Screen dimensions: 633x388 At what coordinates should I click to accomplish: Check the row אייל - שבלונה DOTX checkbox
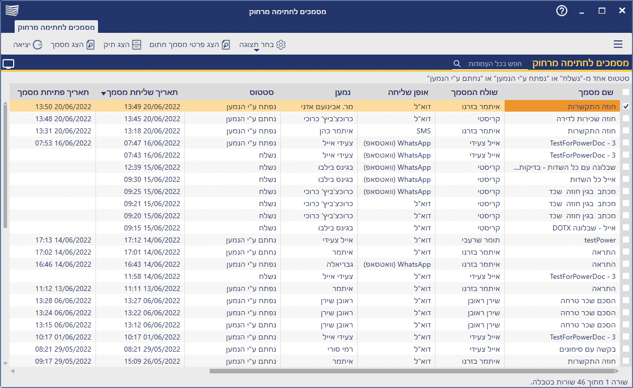(626, 228)
